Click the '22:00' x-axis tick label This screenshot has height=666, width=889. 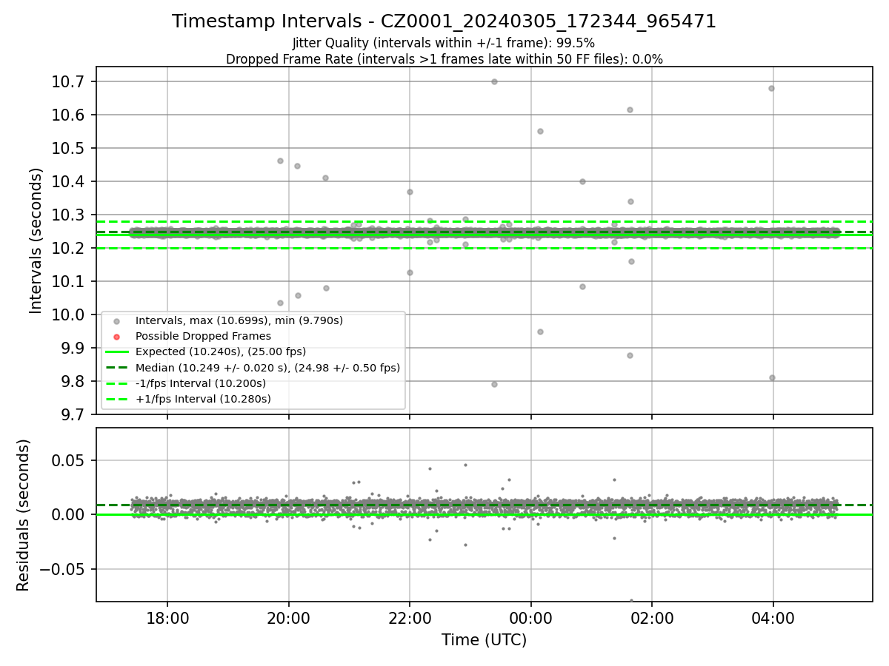coord(410,617)
